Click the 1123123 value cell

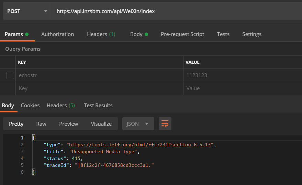click(243, 75)
